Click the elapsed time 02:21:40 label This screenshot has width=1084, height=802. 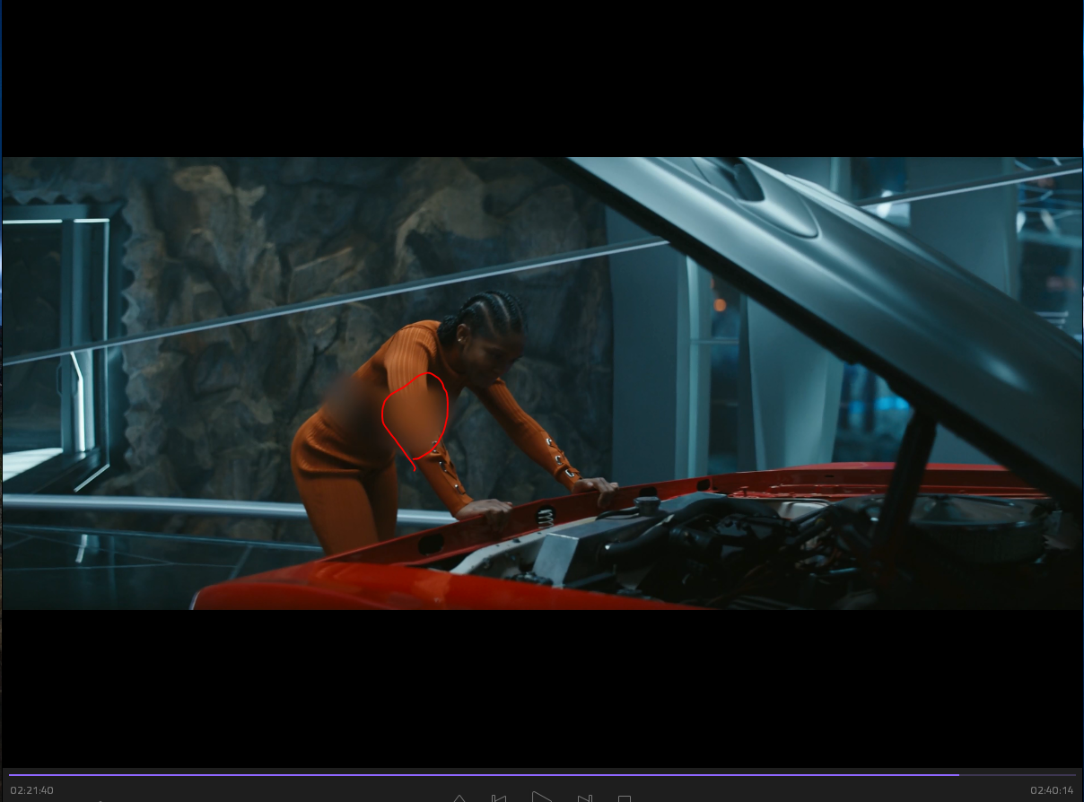click(x=32, y=790)
